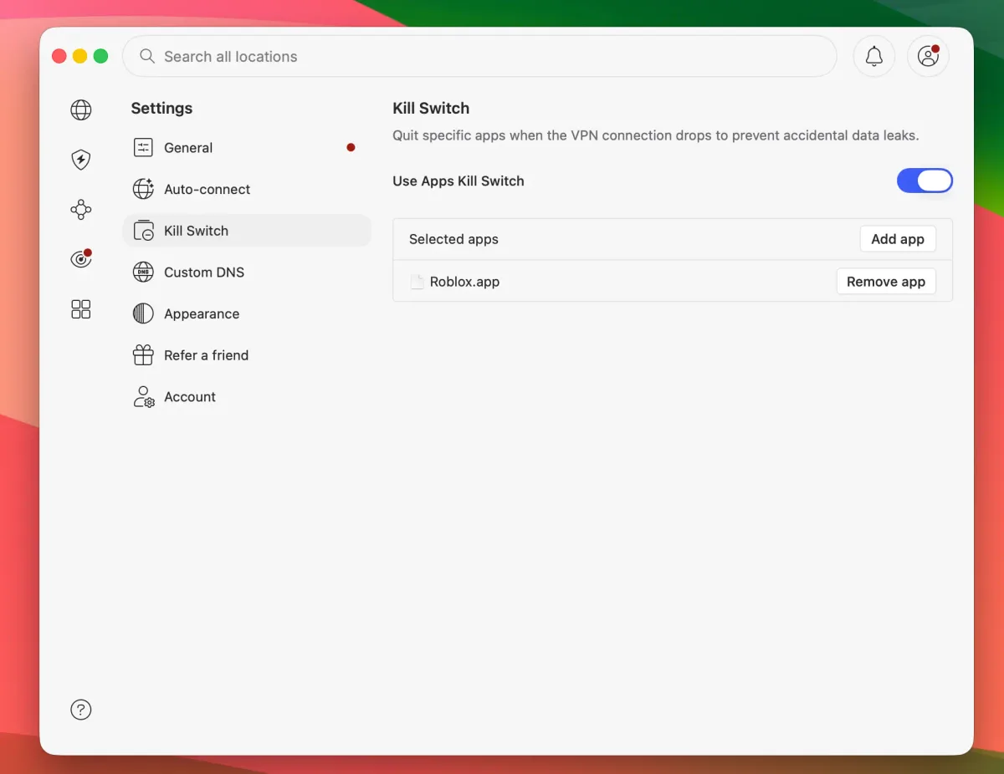Focus the Search all locations field

point(479,56)
